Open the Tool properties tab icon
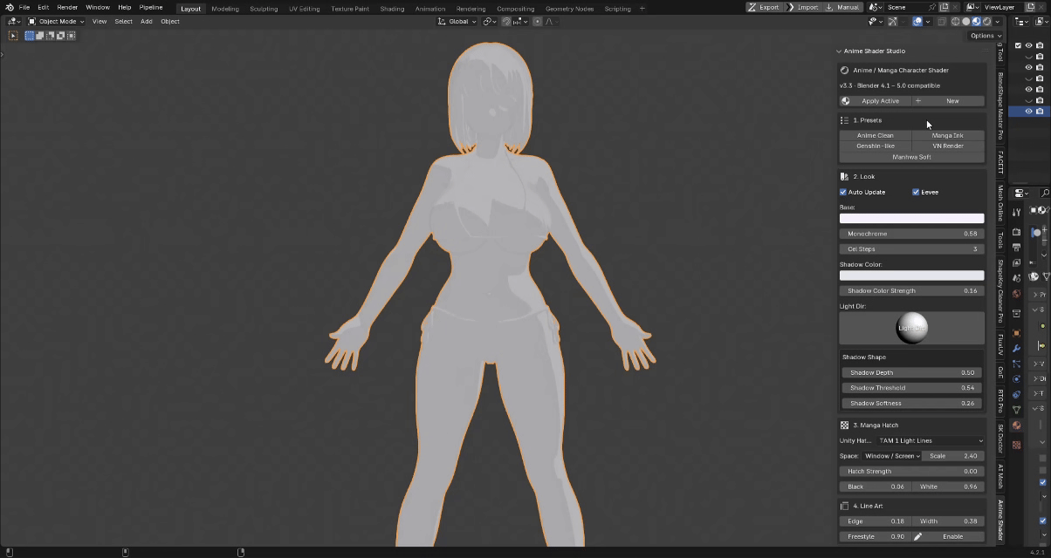This screenshot has width=1051, height=558. tap(1016, 212)
